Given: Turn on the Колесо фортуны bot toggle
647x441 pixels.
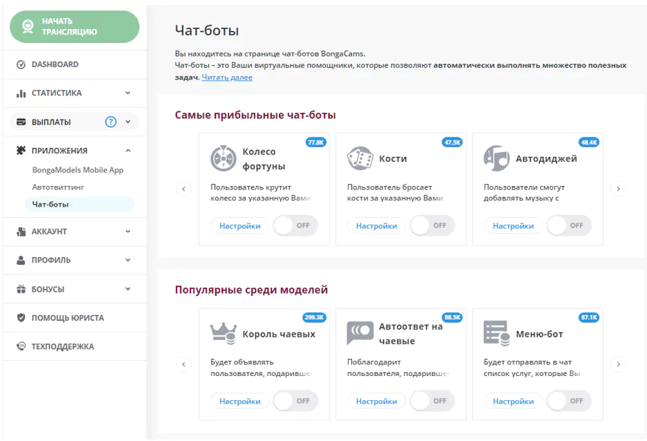Looking at the screenshot, I should [295, 225].
